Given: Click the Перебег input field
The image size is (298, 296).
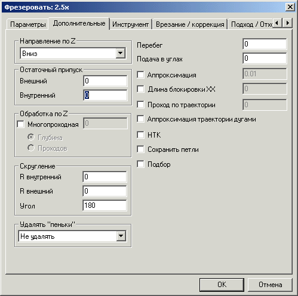Looking at the screenshot, I should click(x=265, y=44).
